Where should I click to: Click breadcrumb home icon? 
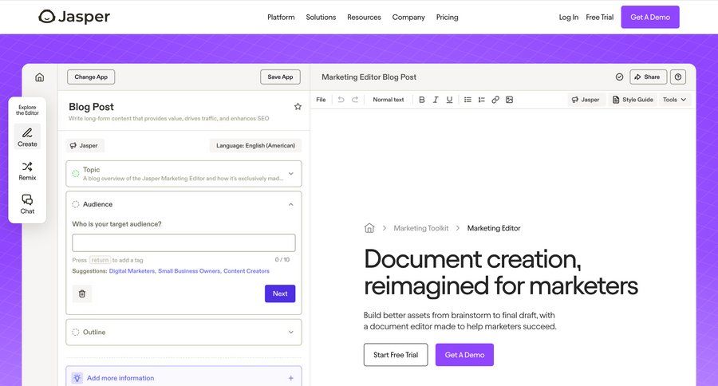(x=369, y=227)
